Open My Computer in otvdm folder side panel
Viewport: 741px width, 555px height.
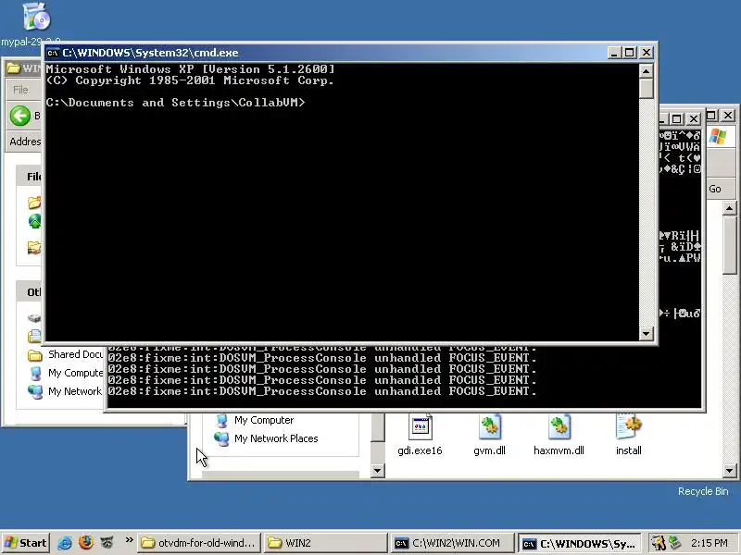coord(254,420)
